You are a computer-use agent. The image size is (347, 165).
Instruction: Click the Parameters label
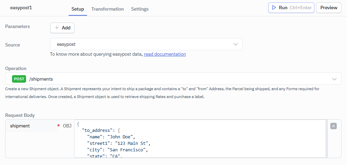pos(17,26)
